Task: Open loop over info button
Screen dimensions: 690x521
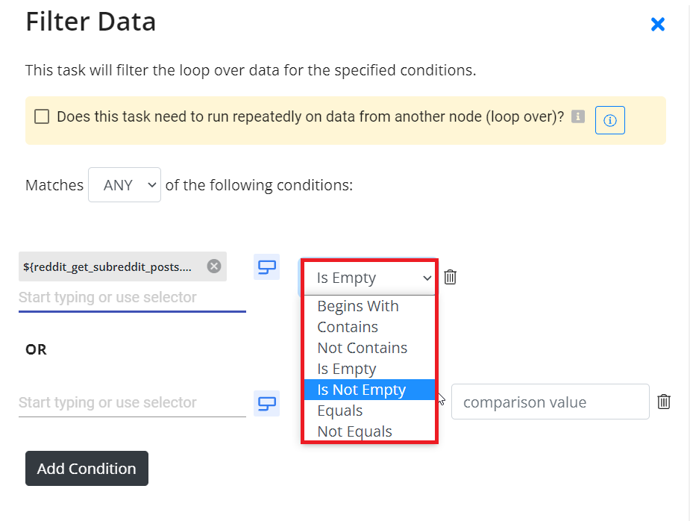Action: click(x=609, y=119)
